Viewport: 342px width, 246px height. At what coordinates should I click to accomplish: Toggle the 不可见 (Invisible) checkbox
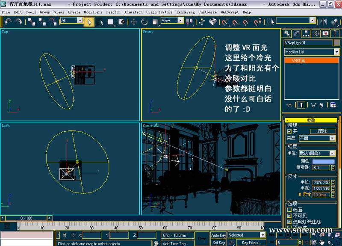pos(289,216)
